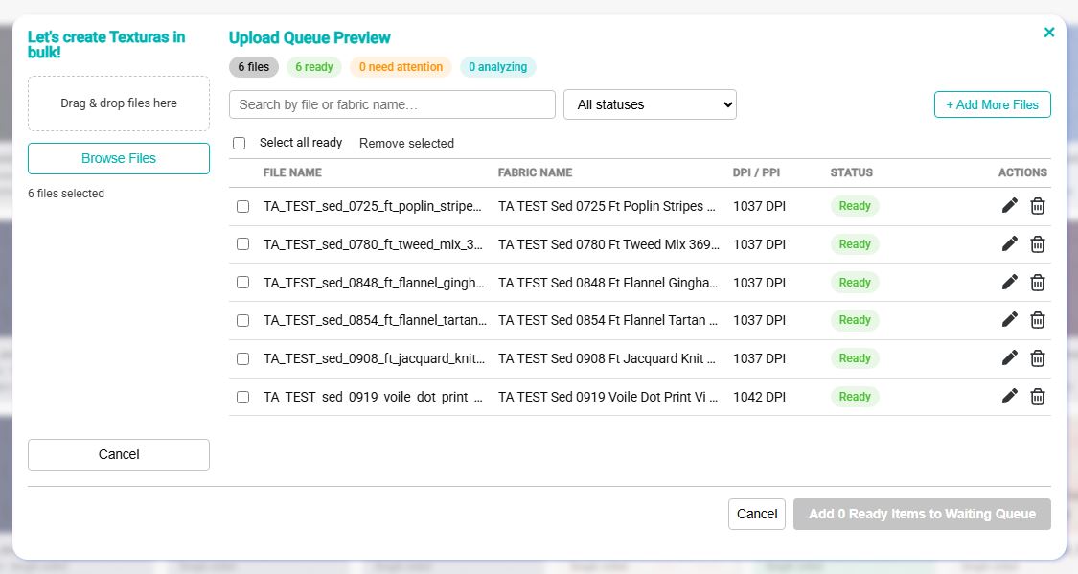Delete the 0908 jacquard knit row
Screen dimensions: 1078x574
(1038, 358)
